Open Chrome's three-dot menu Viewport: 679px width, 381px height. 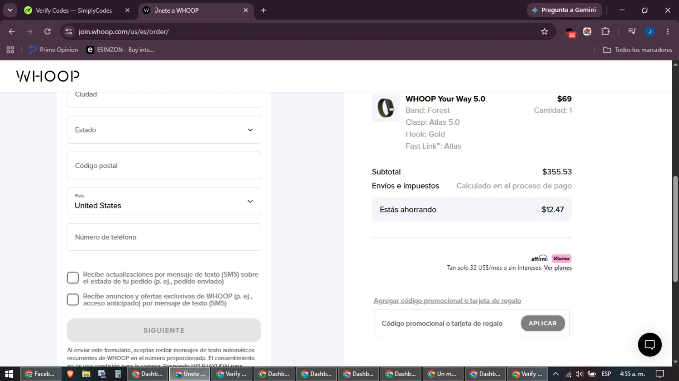click(x=668, y=32)
